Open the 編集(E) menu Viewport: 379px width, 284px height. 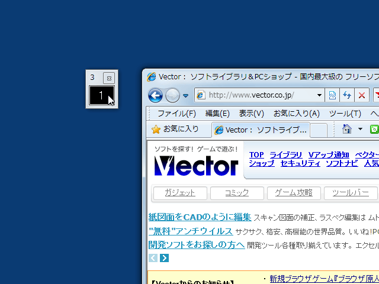click(217, 114)
